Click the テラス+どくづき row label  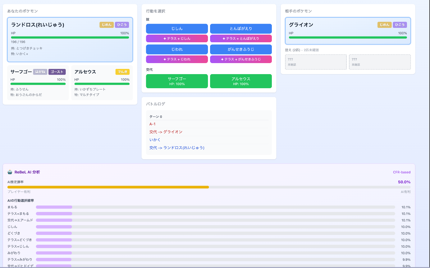tap(20, 240)
